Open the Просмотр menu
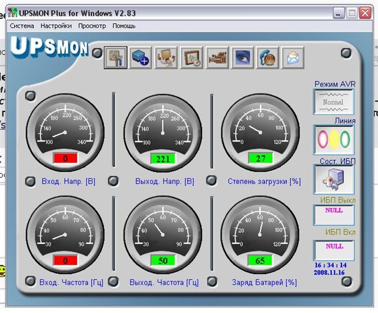Screen dimensions: 378x313 pos(92,26)
